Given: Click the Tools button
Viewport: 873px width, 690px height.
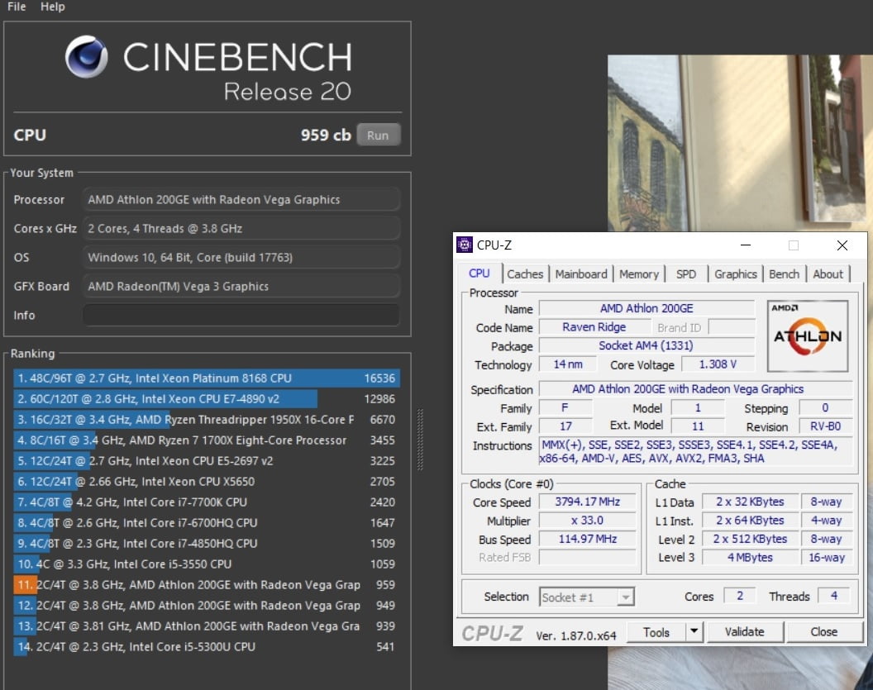Looking at the screenshot, I should click(x=656, y=632).
